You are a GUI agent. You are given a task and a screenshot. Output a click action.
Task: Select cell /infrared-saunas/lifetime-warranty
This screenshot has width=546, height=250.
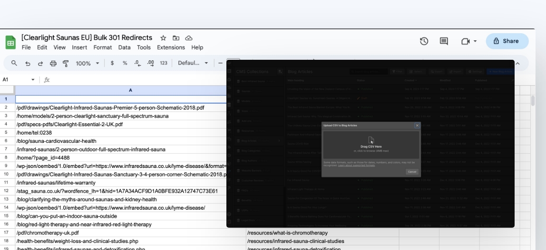click(121, 183)
